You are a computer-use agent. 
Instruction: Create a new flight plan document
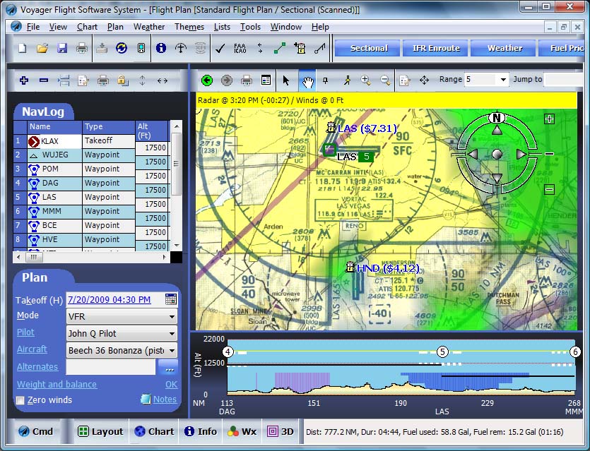coord(23,48)
